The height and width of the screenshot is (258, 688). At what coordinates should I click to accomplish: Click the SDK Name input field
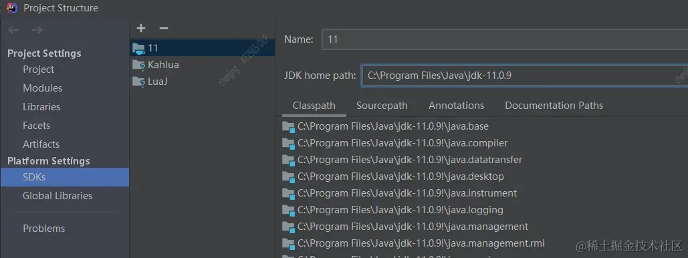[x=505, y=39]
